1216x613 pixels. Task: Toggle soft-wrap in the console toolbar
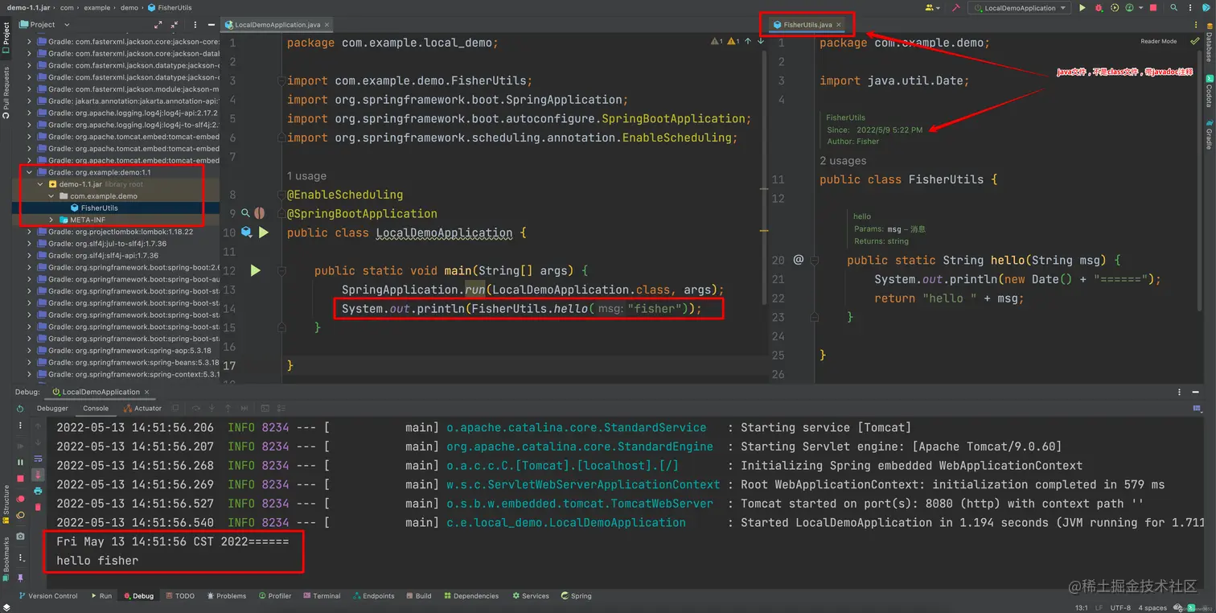point(38,459)
